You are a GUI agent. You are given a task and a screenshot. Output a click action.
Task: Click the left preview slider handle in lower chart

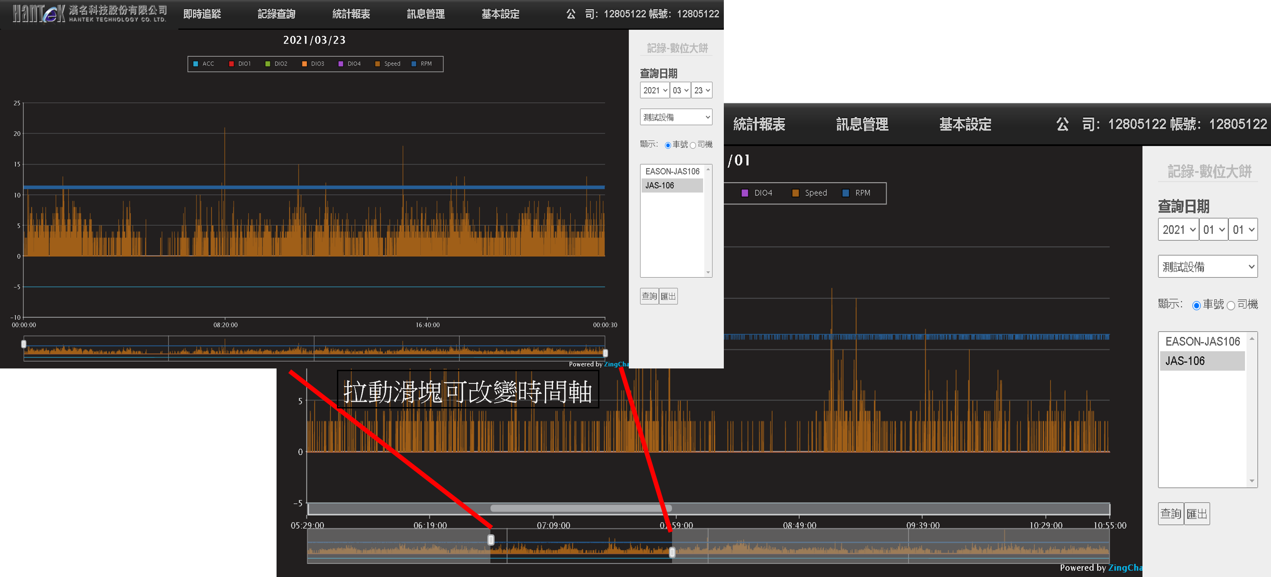click(x=491, y=539)
